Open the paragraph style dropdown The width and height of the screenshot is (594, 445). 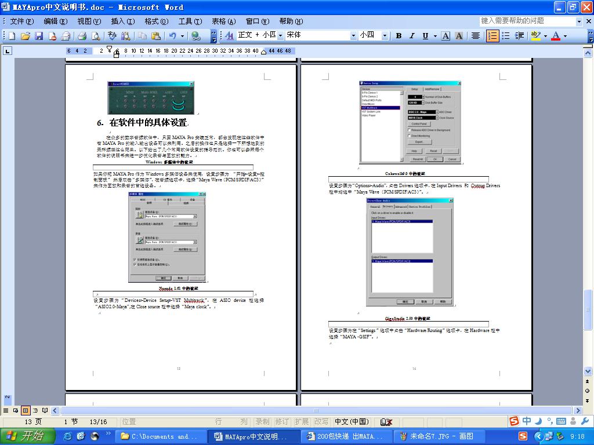coord(281,35)
